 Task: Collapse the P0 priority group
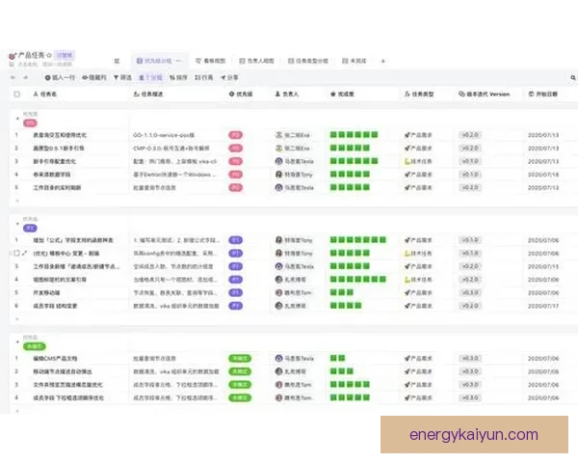(x=17, y=119)
